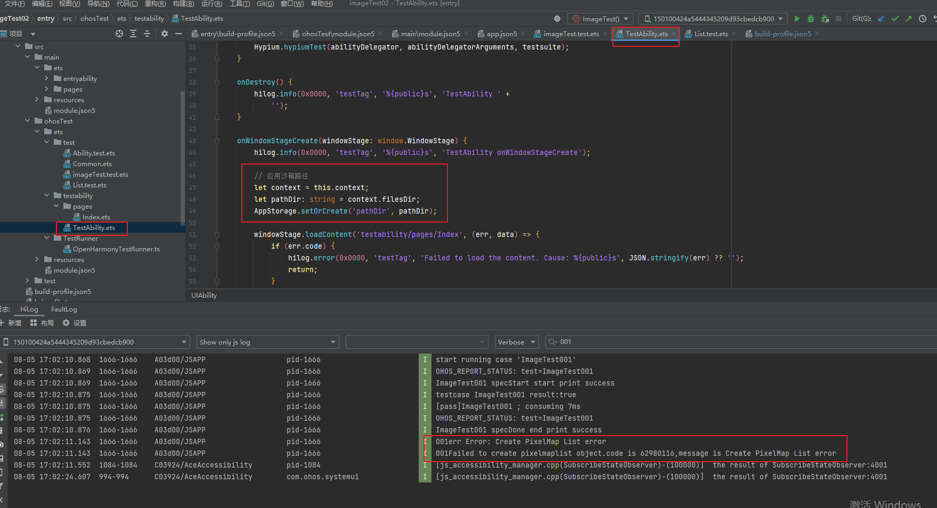
Task: Click the Git update project arrow icon
Action: coord(881,19)
